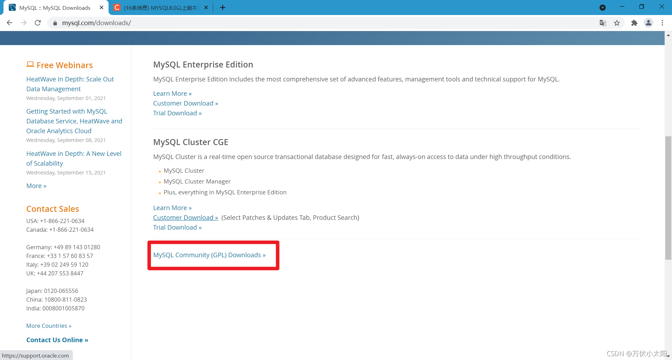The width and height of the screenshot is (672, 360).
Task: Reload the mysql.com downloads page
Action: pos(38,23)
